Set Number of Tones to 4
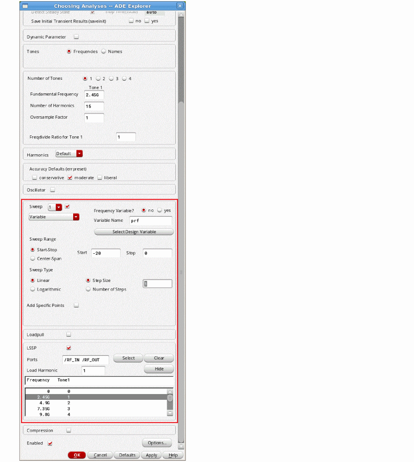 (124, 79)
